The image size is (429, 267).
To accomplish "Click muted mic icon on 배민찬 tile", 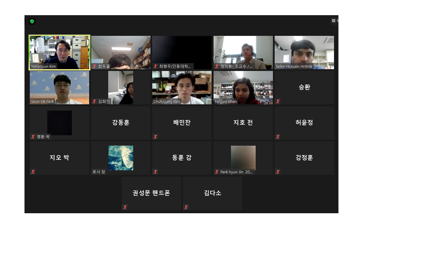I will click(155, 136).
